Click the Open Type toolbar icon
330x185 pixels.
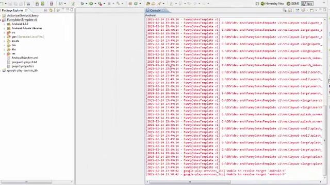pyautogui.click(x=148, y=4)
